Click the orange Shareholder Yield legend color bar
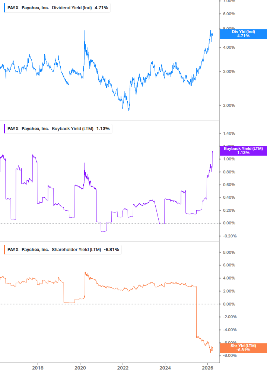The image size is (267, 374). [4, 249]
